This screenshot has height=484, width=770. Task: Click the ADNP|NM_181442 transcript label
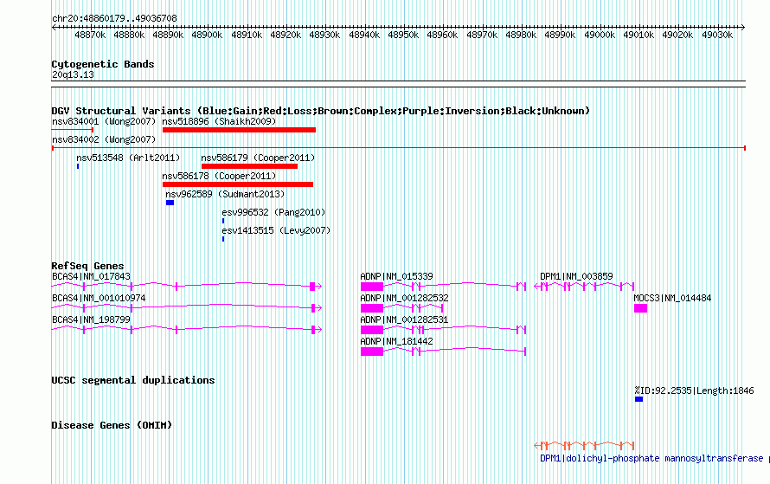click(x=397, y=341)
